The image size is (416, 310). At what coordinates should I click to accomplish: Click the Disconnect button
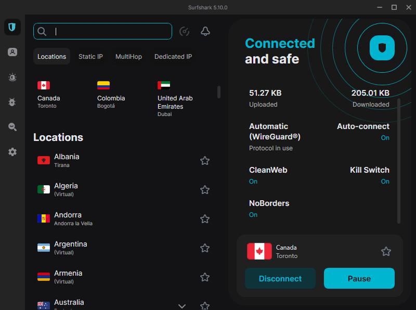[280, 278]
